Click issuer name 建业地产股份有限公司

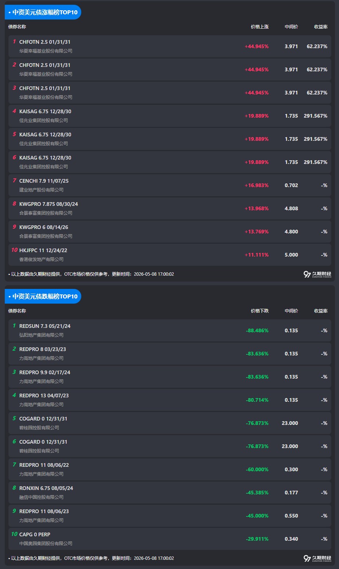point(42,190)
